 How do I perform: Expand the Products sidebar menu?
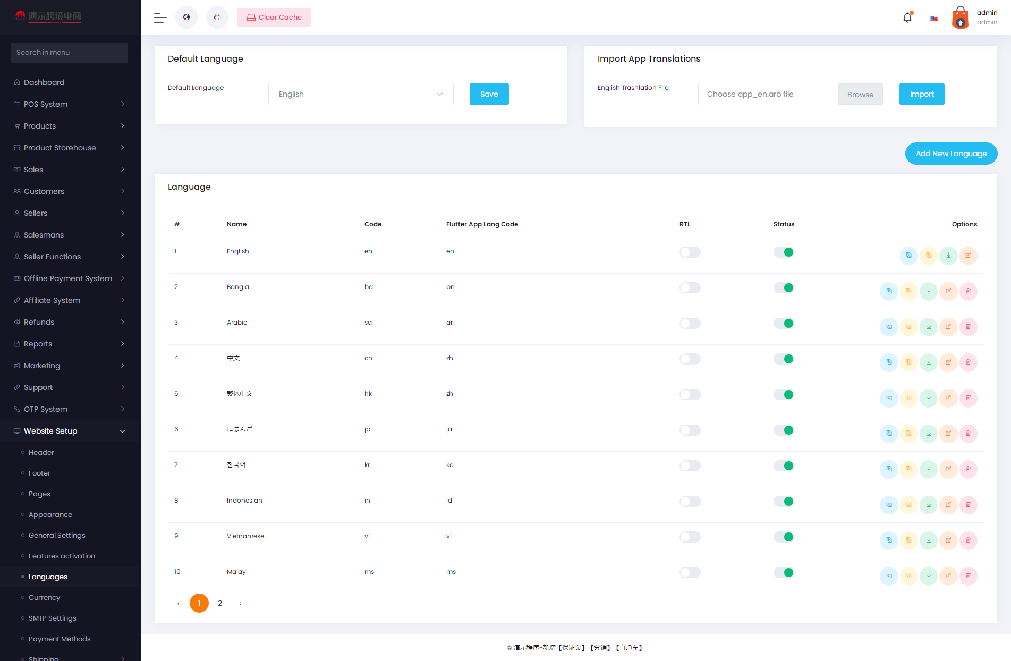tap(69, 126)
